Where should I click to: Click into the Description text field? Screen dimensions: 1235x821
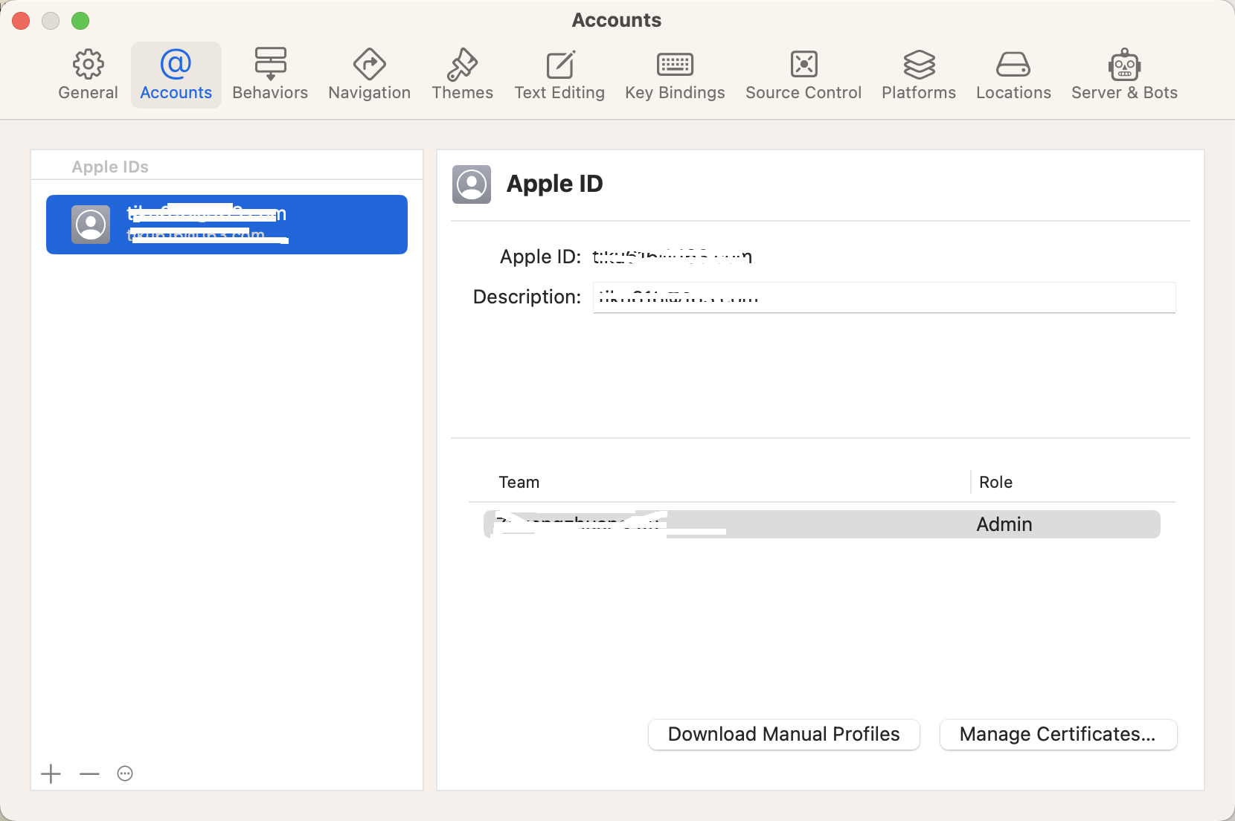(x=884, y=297)
